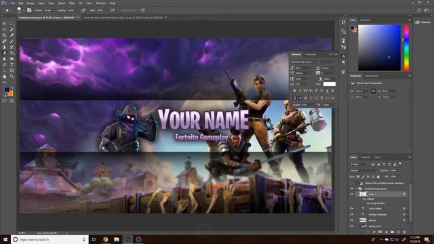The image size is (434, 244).
Task: Open the brush settings panel icon in options bar
Action: (29, 10)
